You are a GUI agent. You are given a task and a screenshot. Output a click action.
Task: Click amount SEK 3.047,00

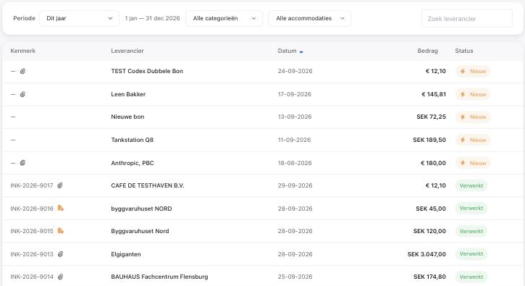coord(427,254)
